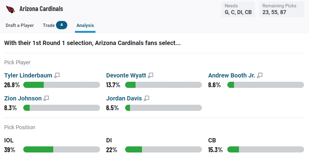Click the IOL 39% position bar
Screen dimensions: 309x158
point(62,149)
